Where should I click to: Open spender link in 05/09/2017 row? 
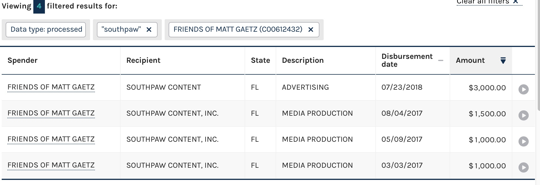(51, 139)
